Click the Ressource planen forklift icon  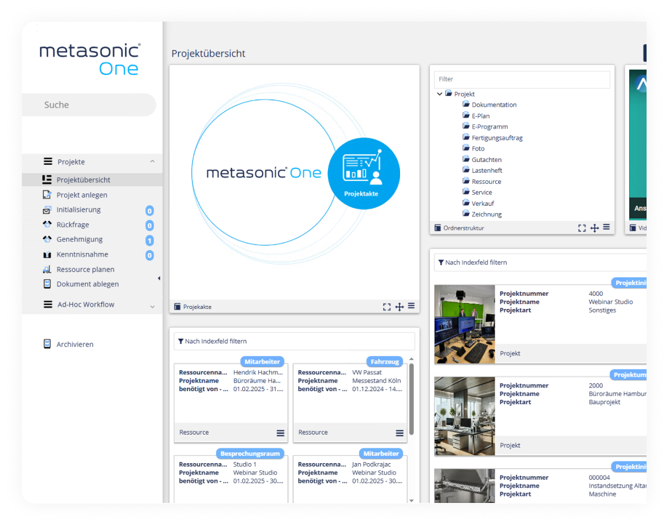[47, 269]
